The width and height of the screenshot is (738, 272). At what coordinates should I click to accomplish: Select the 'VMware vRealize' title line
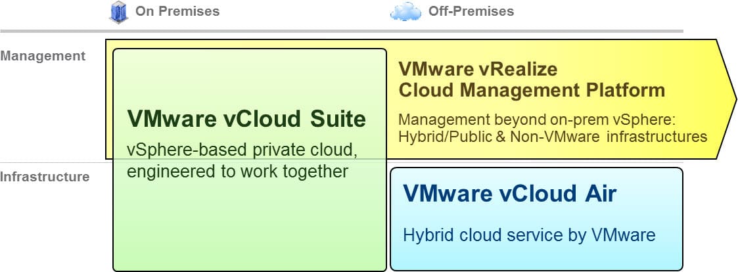click(x=478, y=68)
